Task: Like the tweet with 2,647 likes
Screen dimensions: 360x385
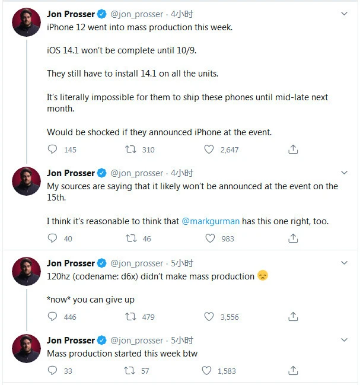Action: tap(209, 149)
